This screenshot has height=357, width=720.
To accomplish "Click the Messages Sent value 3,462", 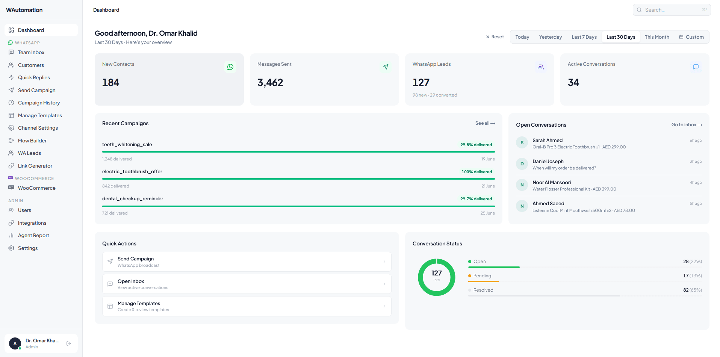I will coord(270,83).
